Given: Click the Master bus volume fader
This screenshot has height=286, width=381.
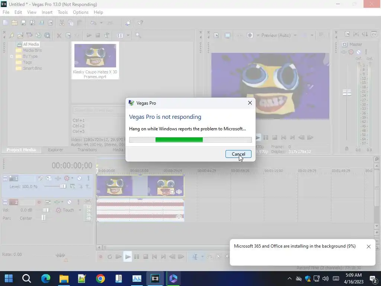Looking at the screenshot, I should (347, 93).
